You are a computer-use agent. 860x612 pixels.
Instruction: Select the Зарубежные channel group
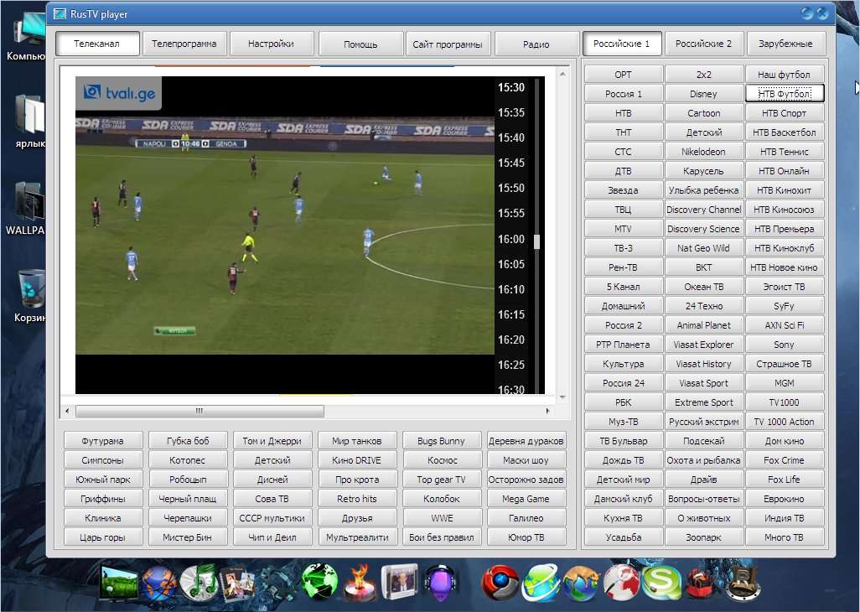coord(786,44)
